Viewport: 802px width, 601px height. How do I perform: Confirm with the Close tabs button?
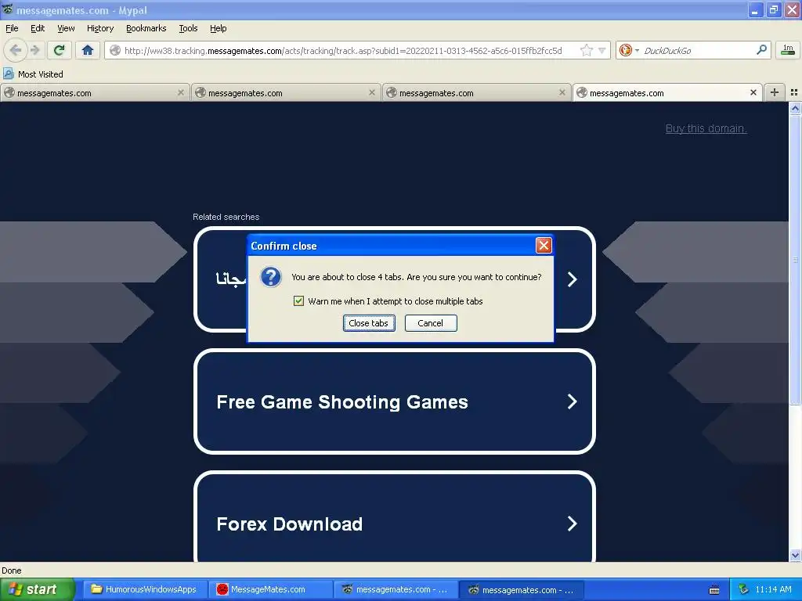point(369,323)
